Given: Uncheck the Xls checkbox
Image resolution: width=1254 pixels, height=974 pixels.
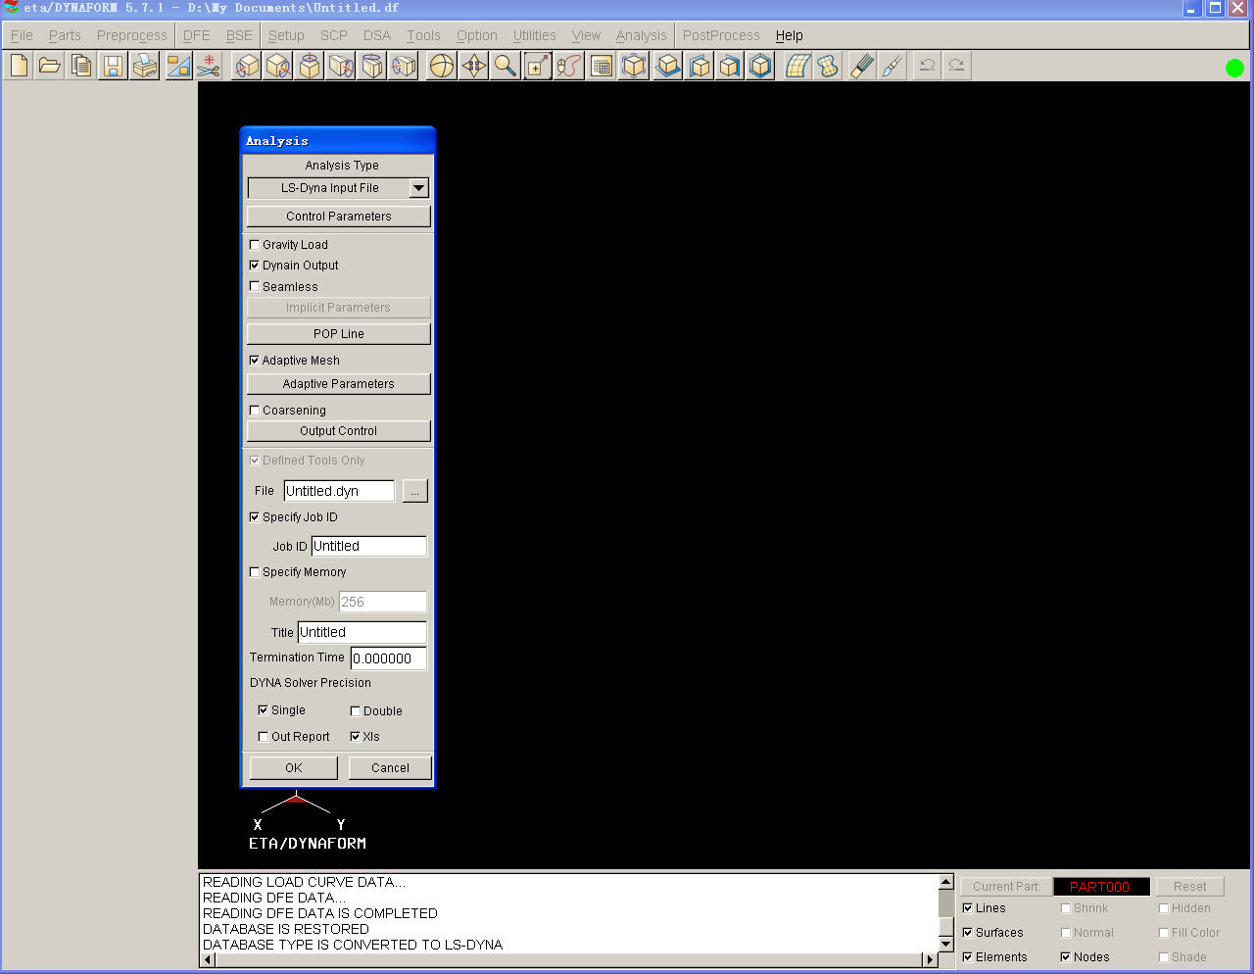Looking at the screenshot, I should tap(356, 737).
